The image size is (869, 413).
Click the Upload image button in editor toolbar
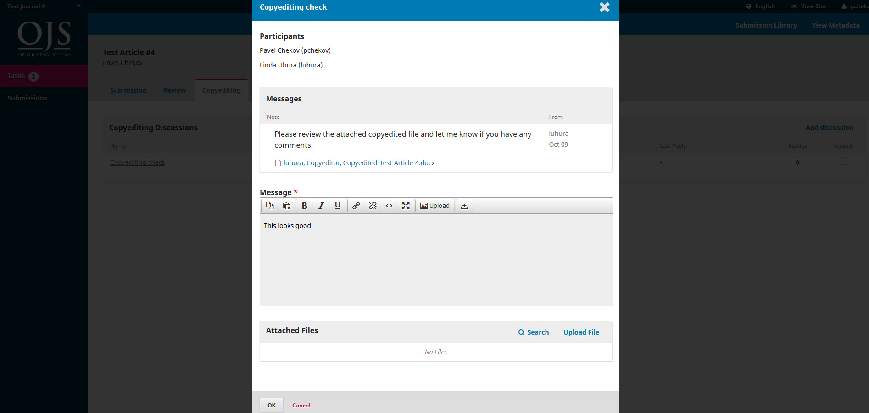pyautogui.click(x=434, y=206)
